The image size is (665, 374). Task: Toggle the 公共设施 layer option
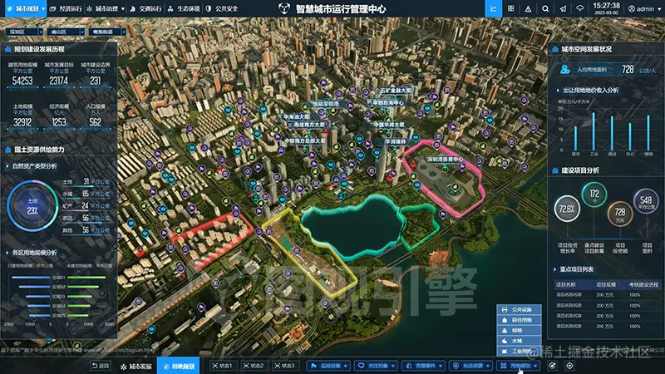[x=519, y=309]
